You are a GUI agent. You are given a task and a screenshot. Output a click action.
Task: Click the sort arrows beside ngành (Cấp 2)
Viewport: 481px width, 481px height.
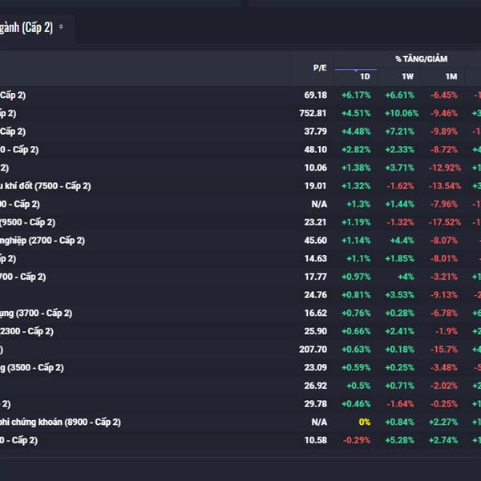[x=61, y=27]
